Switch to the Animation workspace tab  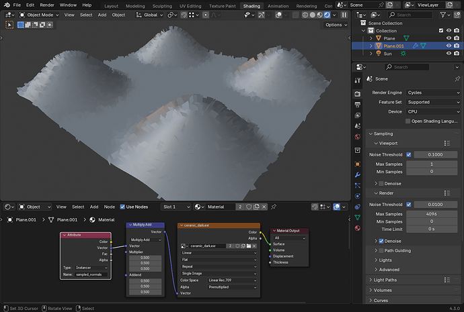pos(278,6)
